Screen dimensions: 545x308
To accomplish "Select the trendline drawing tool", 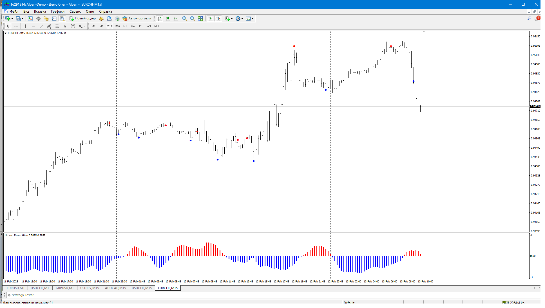I will (41, 26).
